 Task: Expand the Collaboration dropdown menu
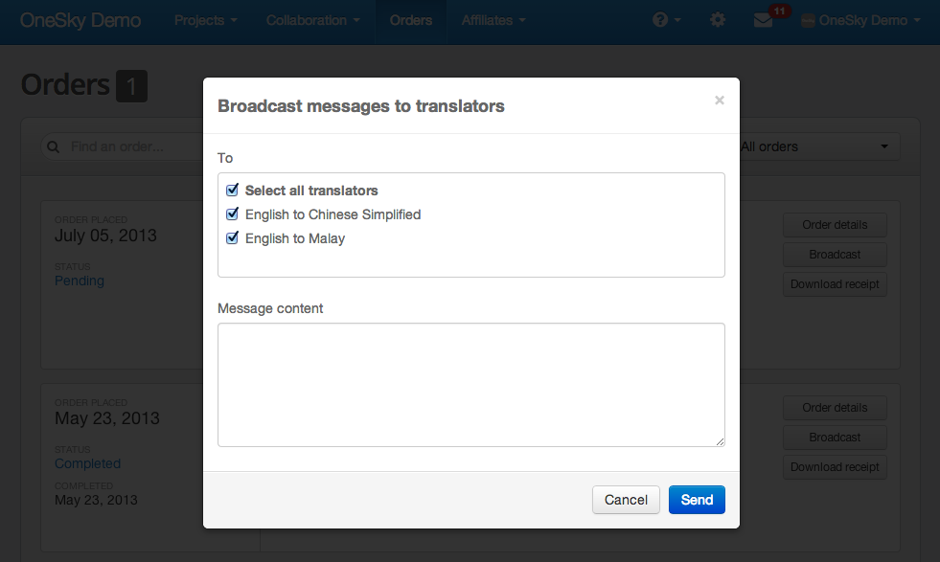click(313, 20)
